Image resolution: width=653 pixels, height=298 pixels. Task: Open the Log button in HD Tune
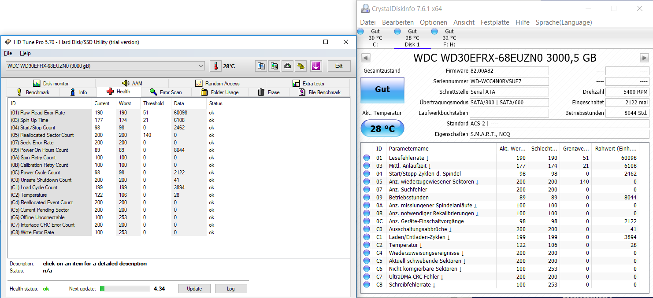point(231,289)
